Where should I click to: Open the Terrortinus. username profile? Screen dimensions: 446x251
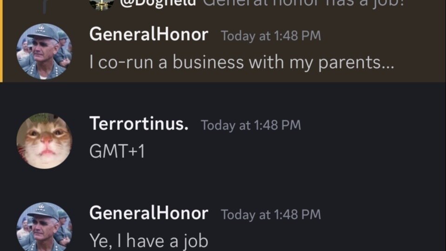tap(139, 124)
